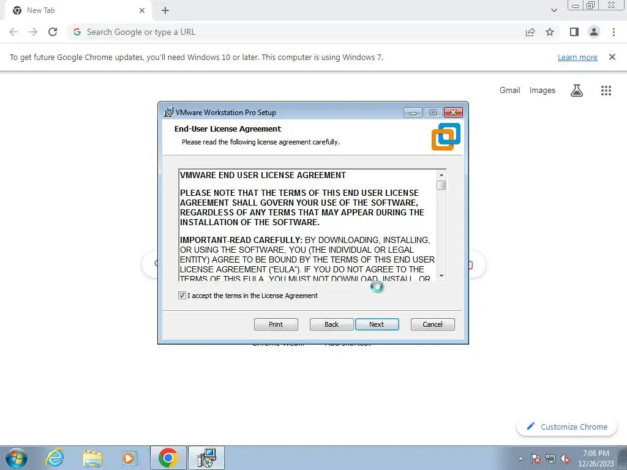Show hidden tray icons arrow
This screenshot has width=627, height=470.
pos(520,458)
